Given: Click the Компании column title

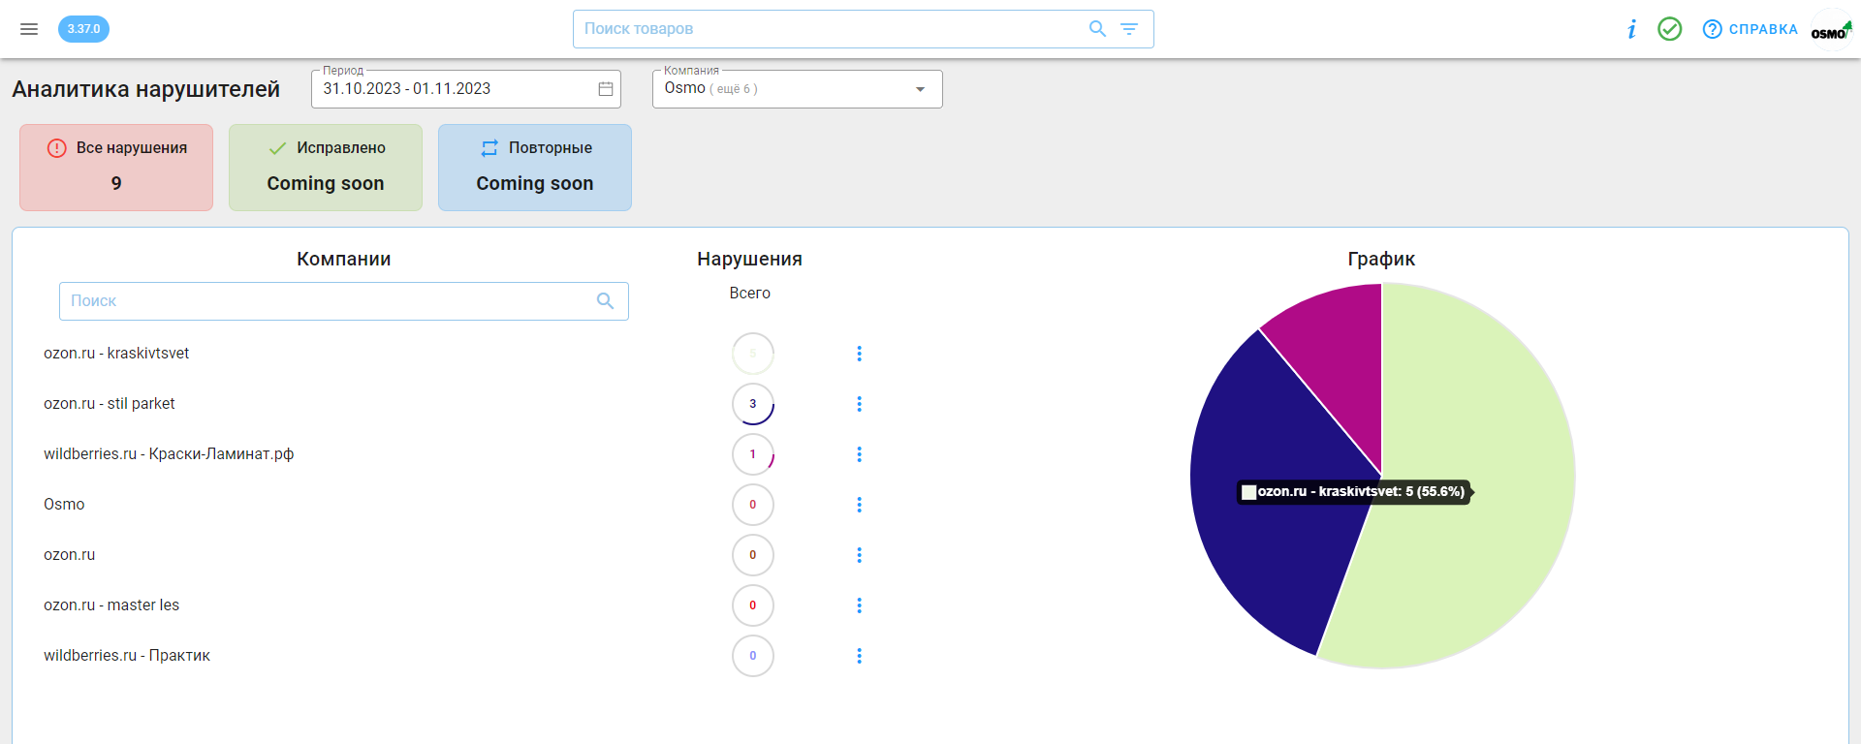Looking at the screenshot, I should (344, 260).
